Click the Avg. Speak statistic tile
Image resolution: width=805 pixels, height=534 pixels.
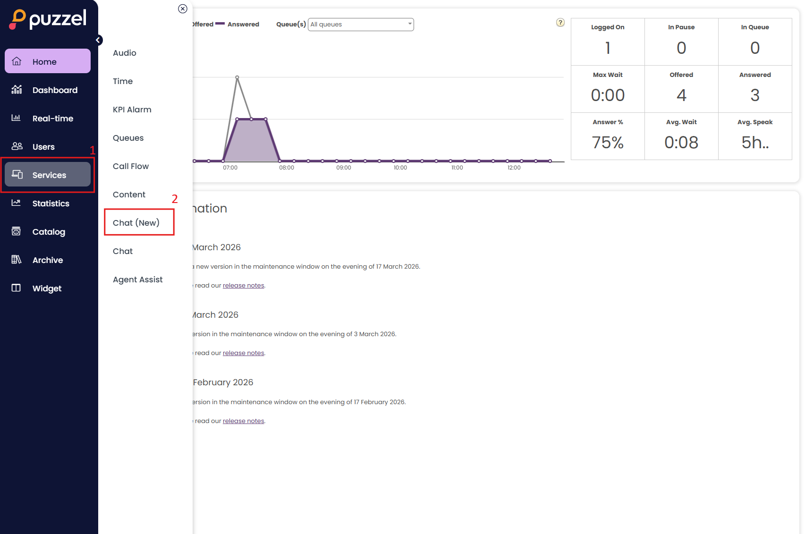tap(754, 136)
